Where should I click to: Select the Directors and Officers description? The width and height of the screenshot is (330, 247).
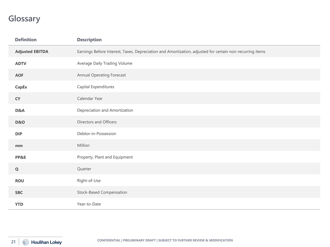(x=97, y=122)
